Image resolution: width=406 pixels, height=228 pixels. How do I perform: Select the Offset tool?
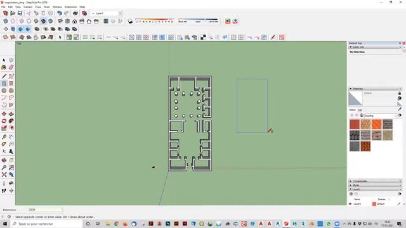pos(11,128)
